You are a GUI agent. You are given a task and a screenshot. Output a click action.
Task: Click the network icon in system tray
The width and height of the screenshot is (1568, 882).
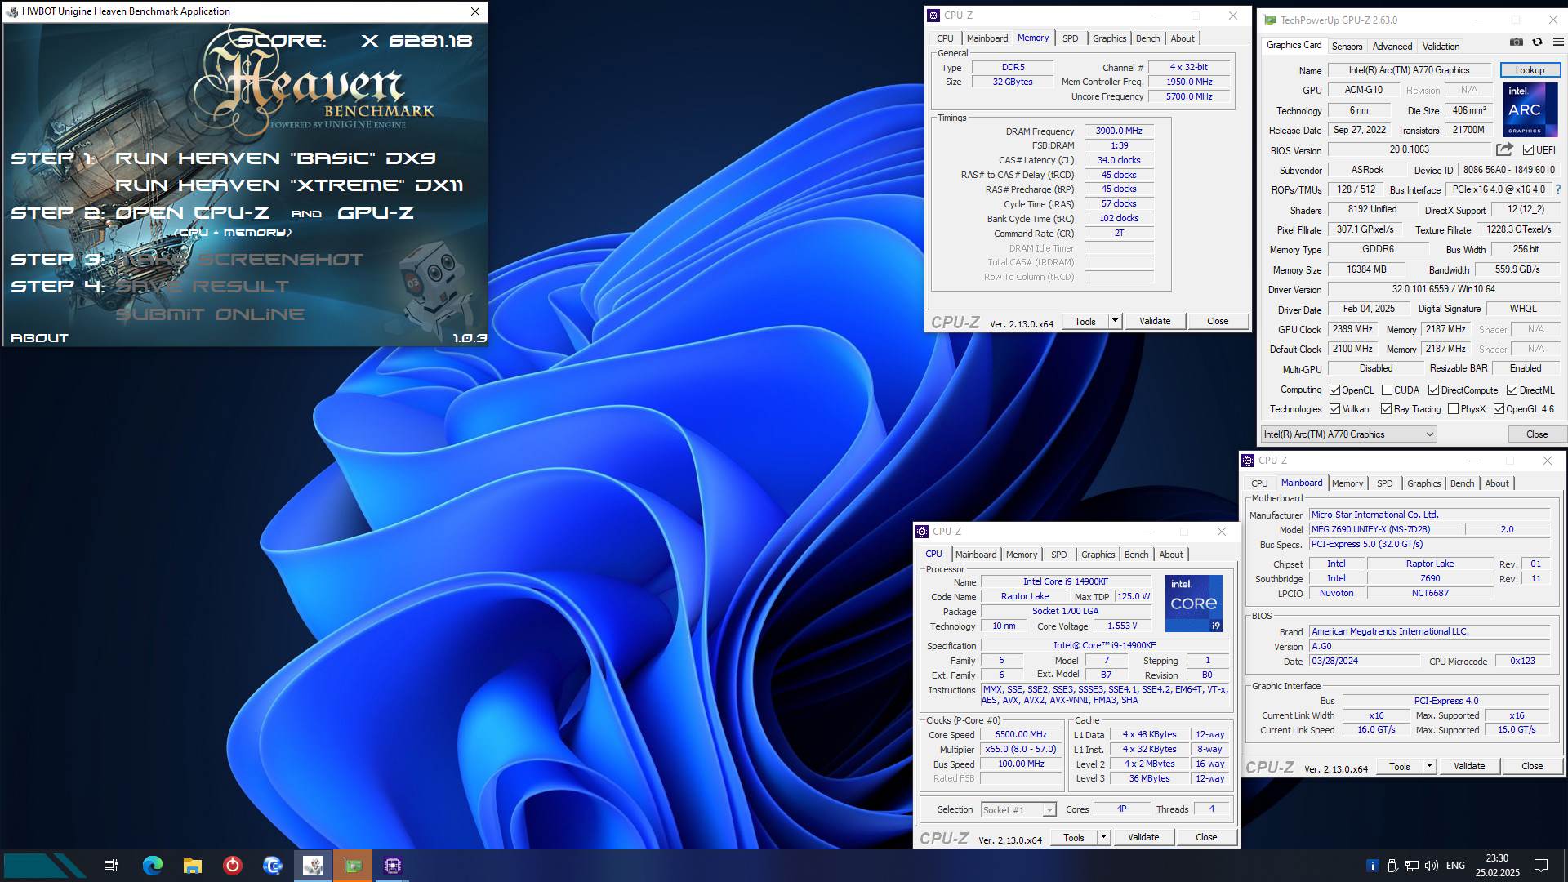click(x=1412, y=866)
